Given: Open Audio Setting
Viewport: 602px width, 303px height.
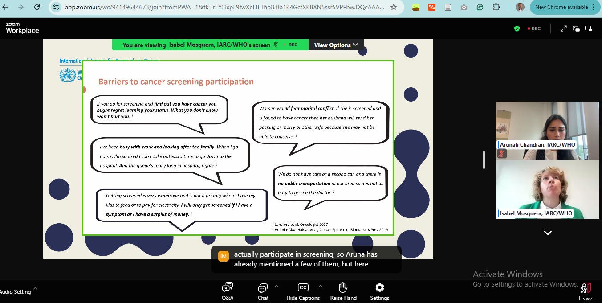Looking at the screenshot, I should point(16,292).
